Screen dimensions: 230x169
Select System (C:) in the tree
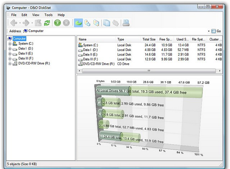(26, 44)
